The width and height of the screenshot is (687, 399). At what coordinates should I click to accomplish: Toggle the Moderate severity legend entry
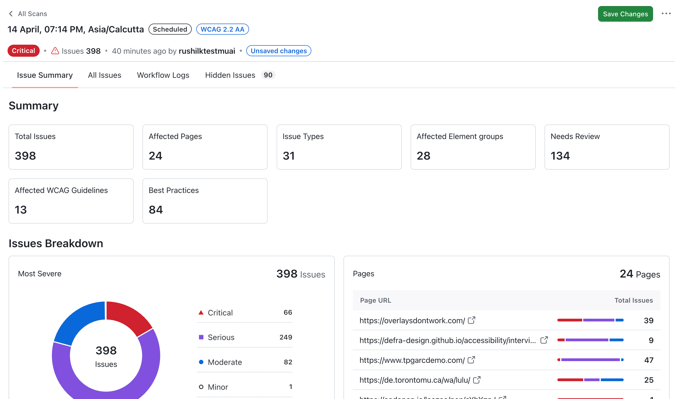point(224,362)
